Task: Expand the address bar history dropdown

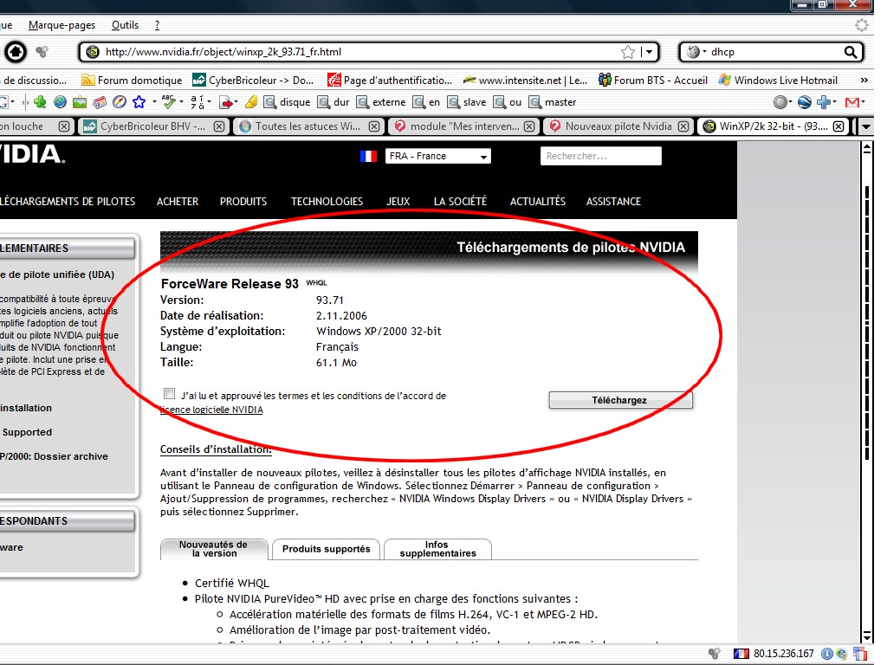Action: pos(649,52)
